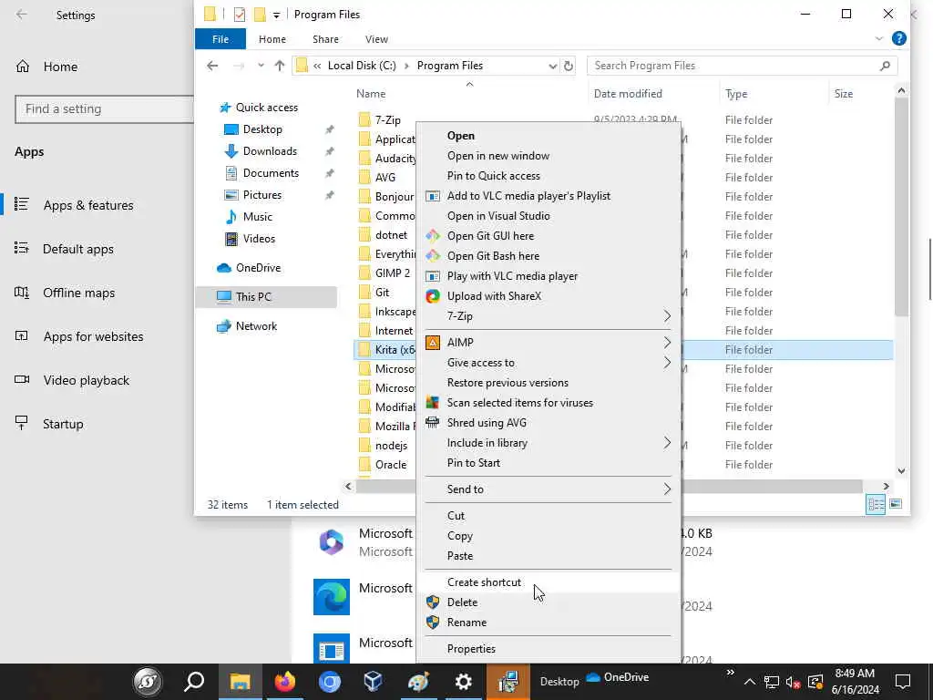Choose Open in context menu
Viewport: 933px width, 700px height.
pos(460,136)
